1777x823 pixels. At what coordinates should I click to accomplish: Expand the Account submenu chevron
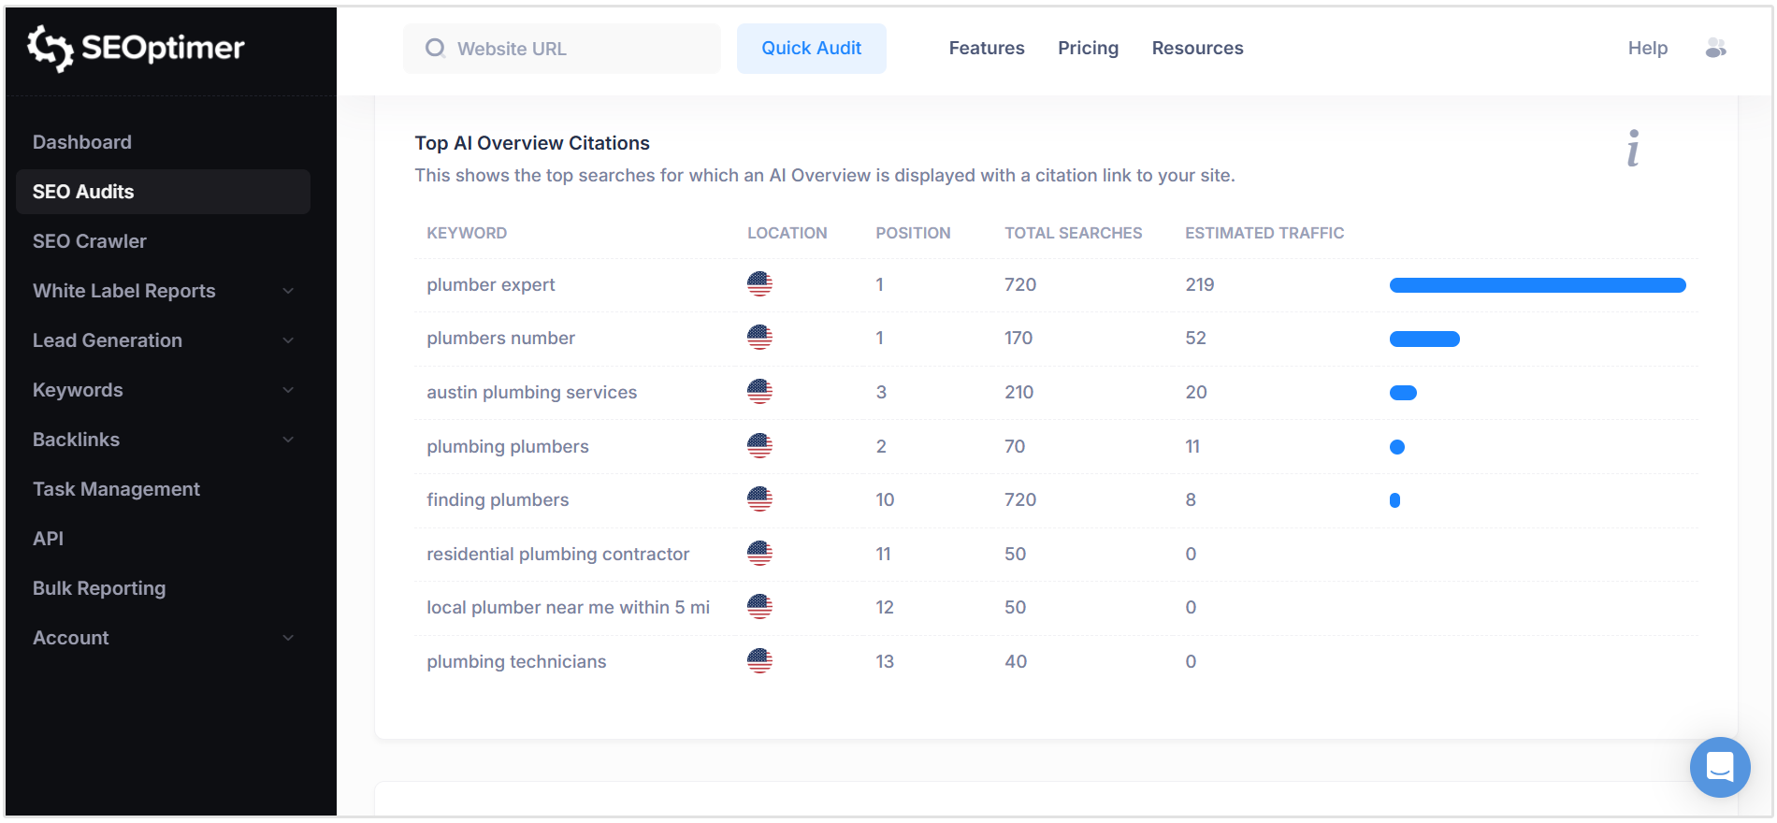(x=288, y=638)
